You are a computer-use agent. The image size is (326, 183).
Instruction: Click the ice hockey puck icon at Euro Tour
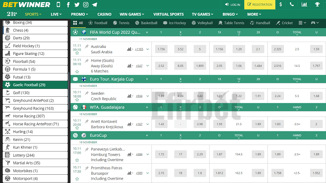[75, 79]
